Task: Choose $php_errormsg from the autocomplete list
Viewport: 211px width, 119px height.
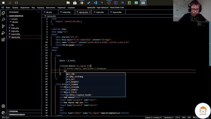Action: tap(96, 77)
